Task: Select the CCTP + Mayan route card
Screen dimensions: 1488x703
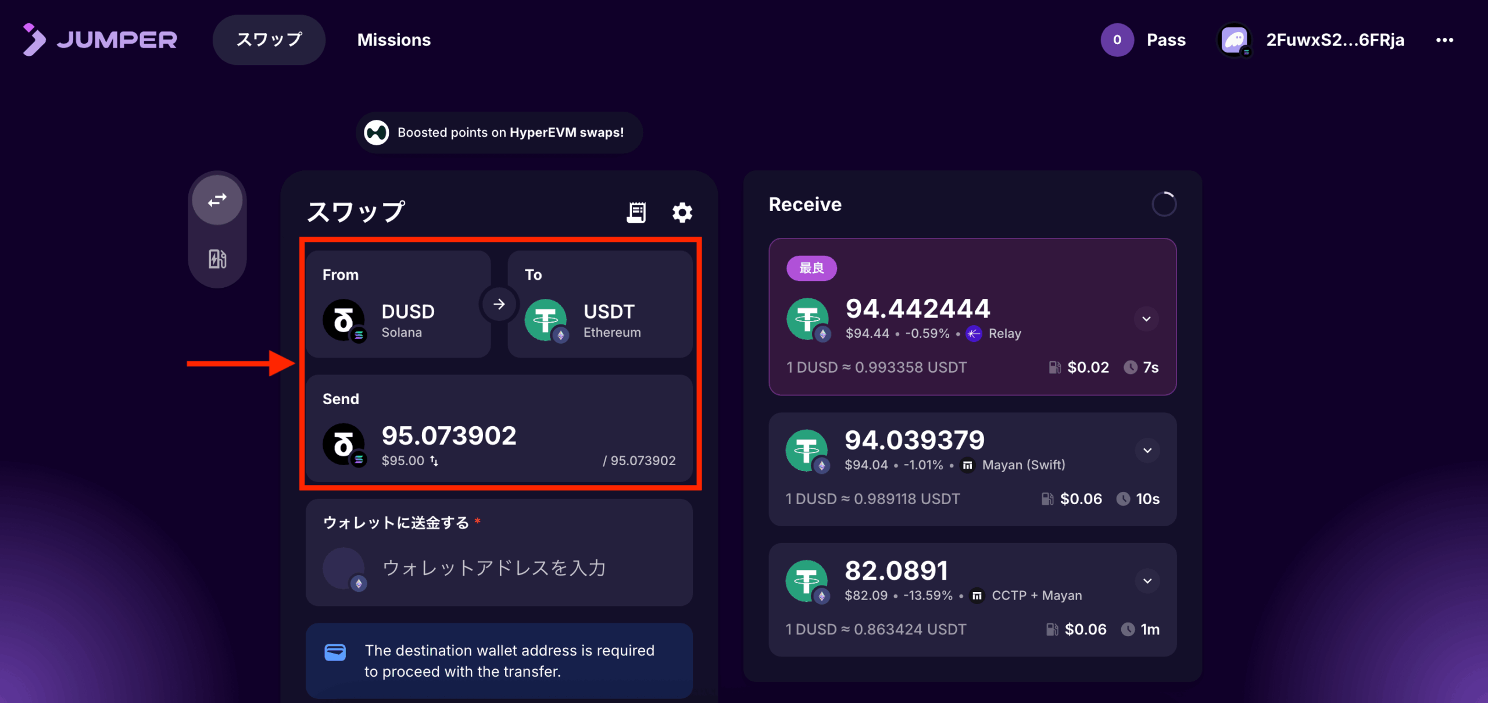Action: [972, 600]
